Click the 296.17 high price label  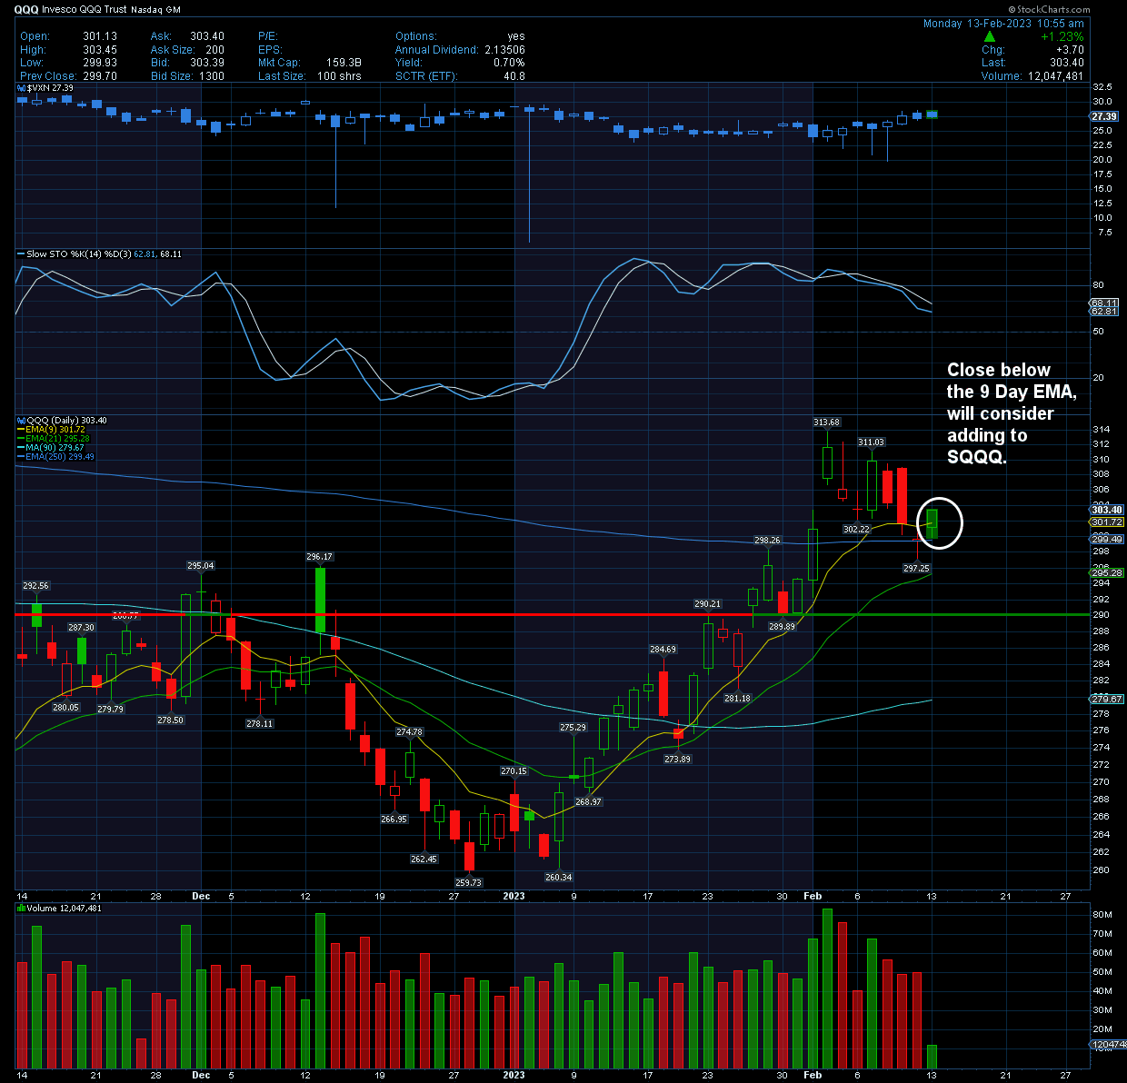(319, 557)
